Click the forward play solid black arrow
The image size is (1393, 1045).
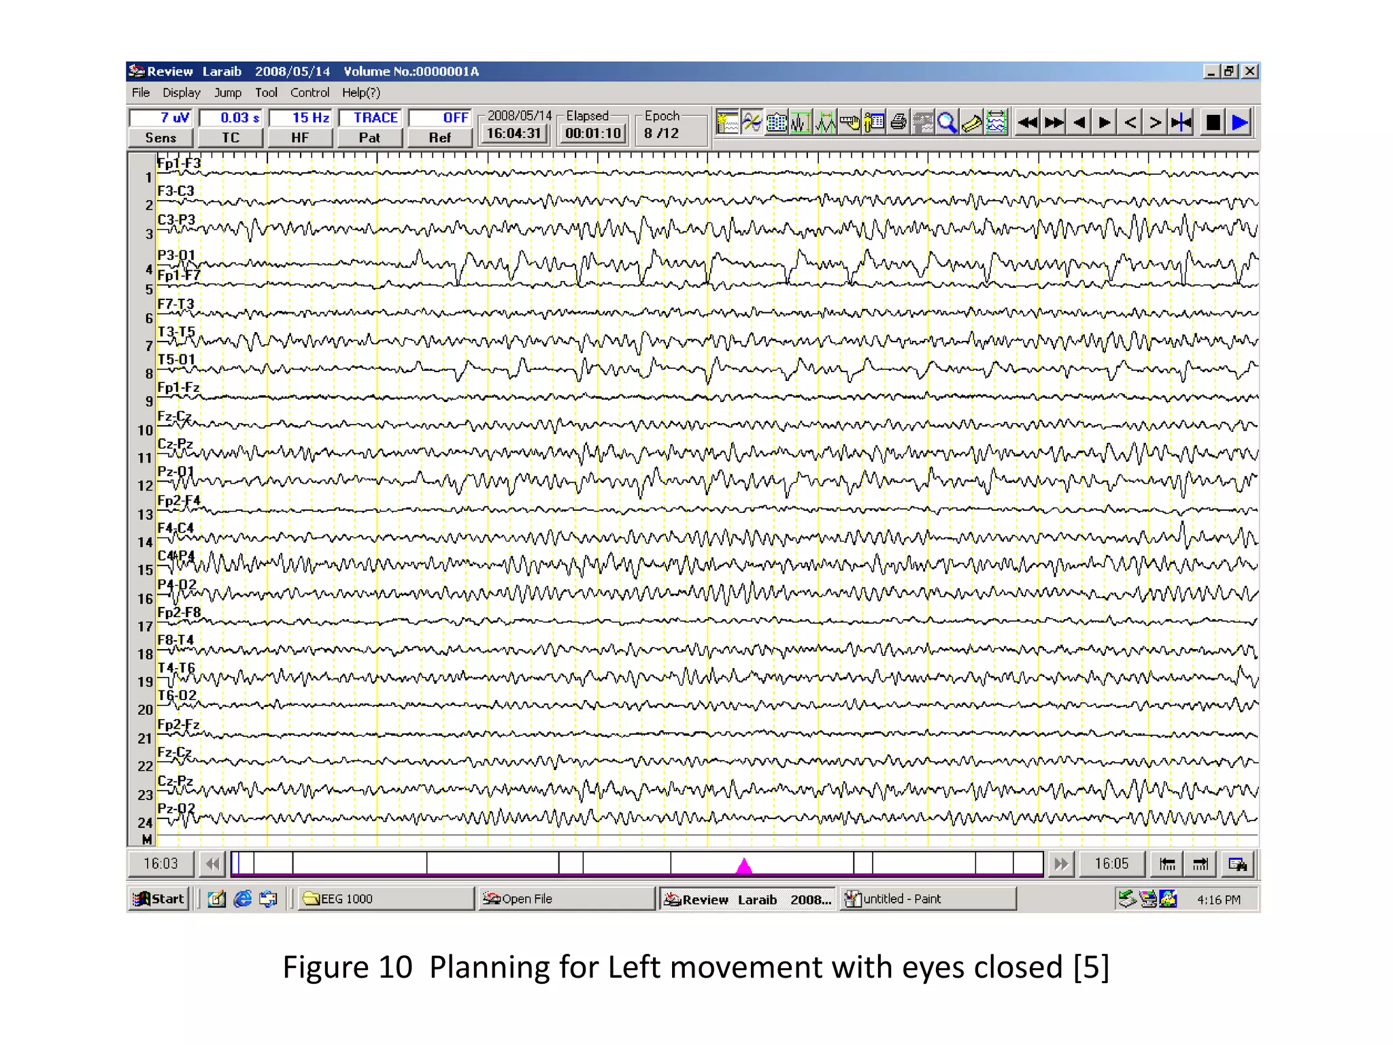(x=1105, y=122)
